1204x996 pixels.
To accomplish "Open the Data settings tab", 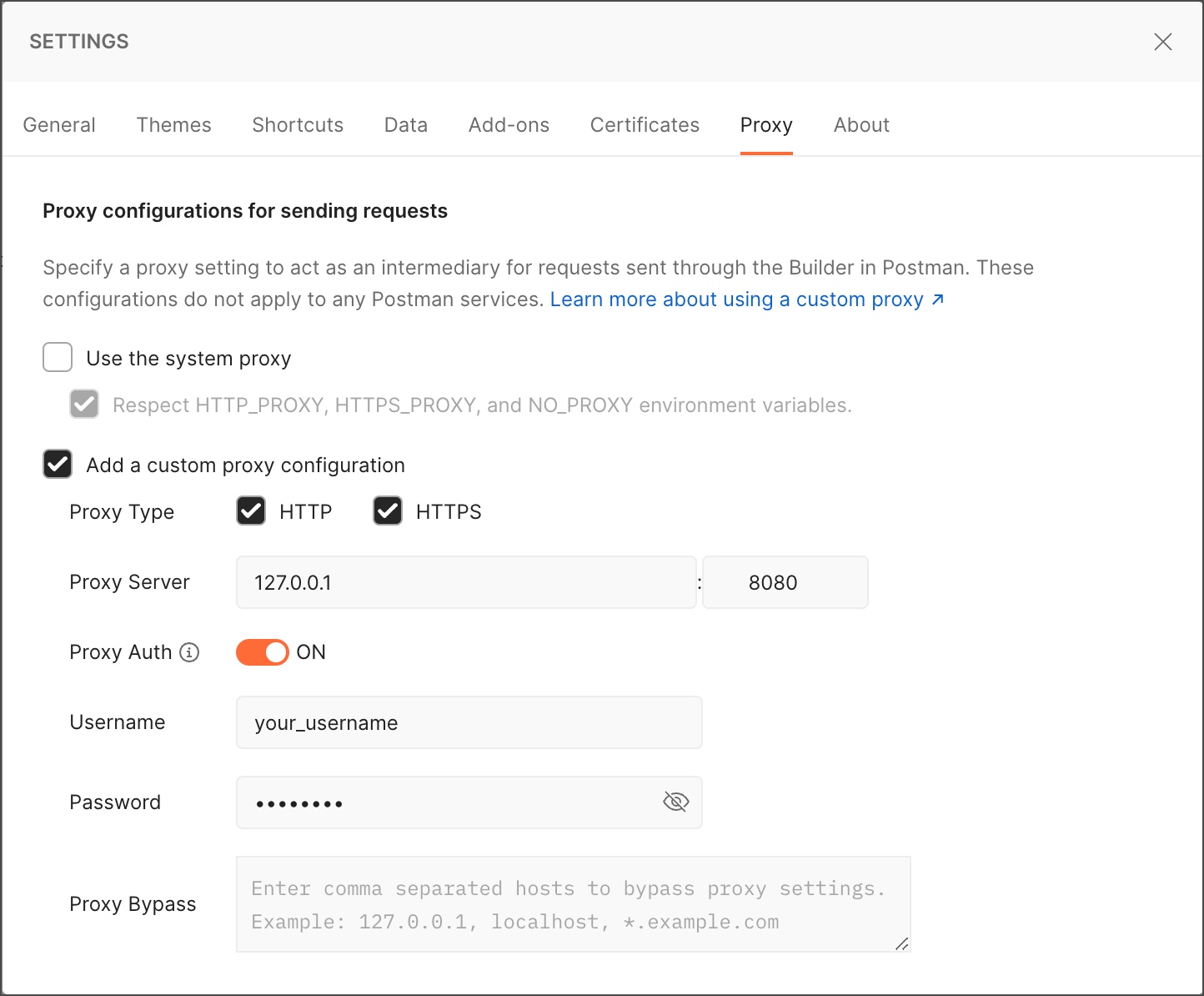I will 405,124.
